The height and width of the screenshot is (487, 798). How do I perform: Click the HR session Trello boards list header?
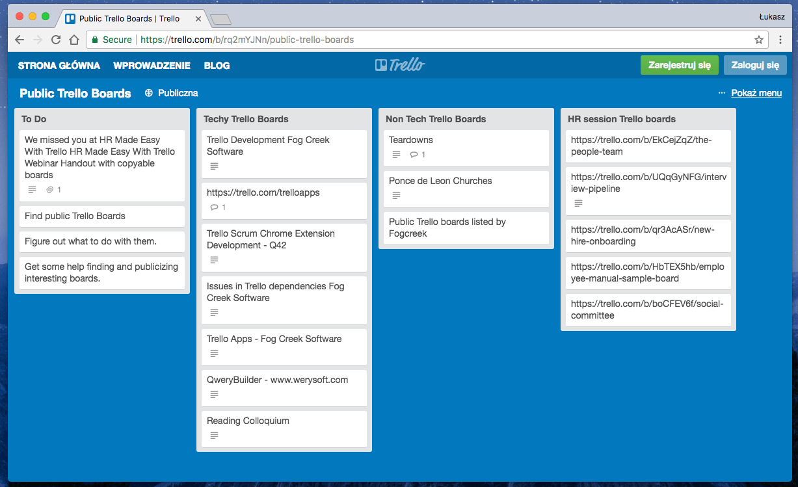(x=622, y=119)
